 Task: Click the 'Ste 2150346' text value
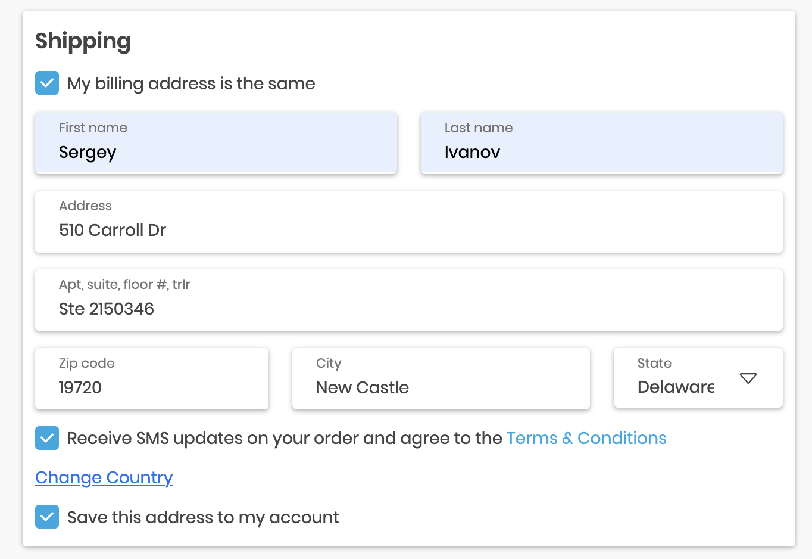(x=107, y=309)
